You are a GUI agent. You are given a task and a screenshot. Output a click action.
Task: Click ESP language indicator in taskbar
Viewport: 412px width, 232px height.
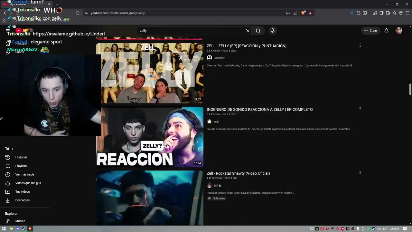point(385,229)
